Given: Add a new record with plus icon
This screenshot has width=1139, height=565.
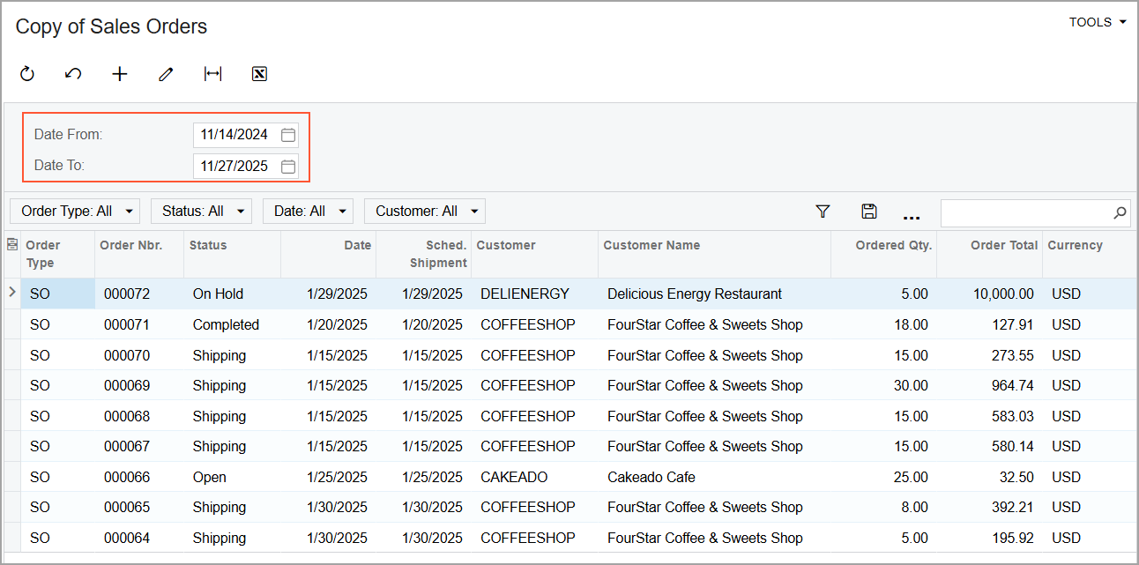Looking at the screenshot, I should click(120, 74).
